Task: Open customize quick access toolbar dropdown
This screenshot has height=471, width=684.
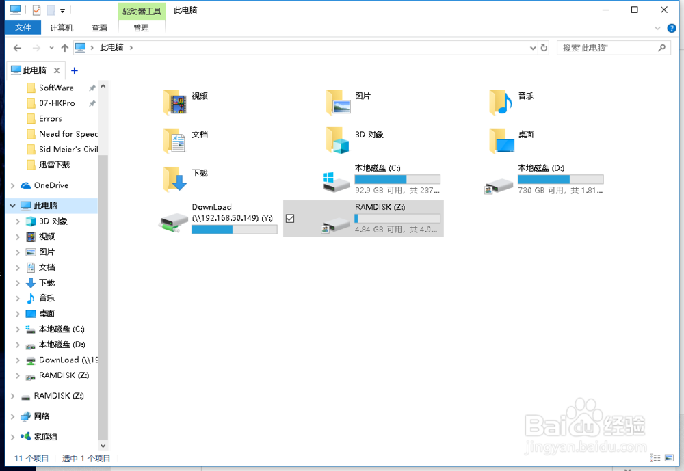Action: (62, 10)
